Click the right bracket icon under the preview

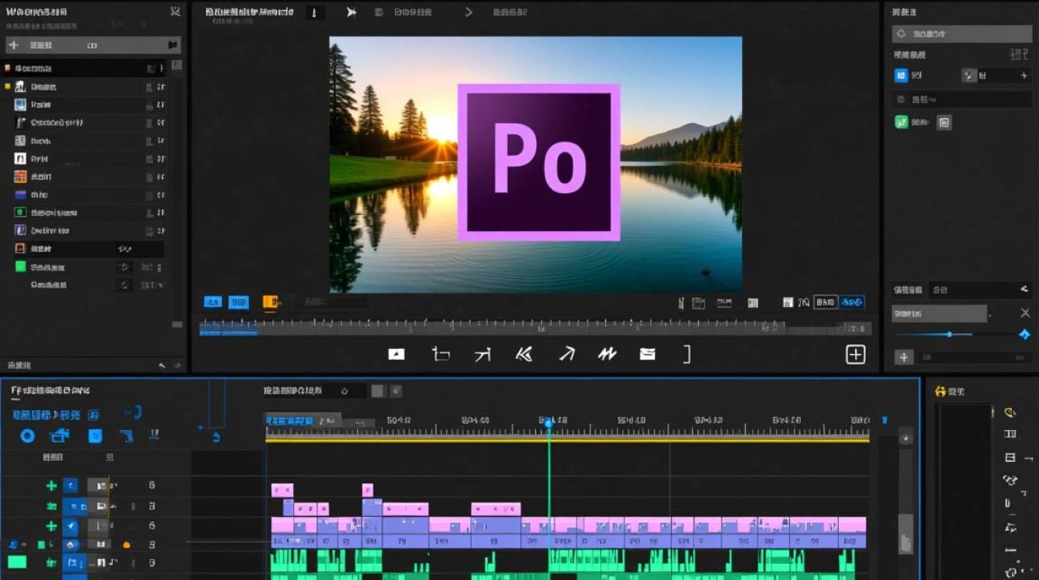pos(686,354)
